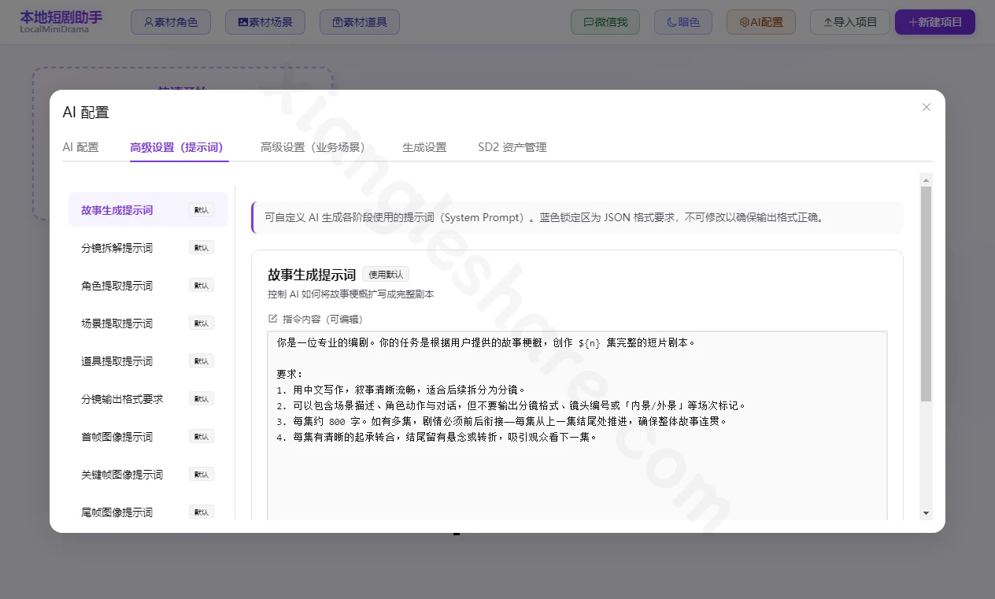Viewport: 995px width, 599px height.
Task: Click into the 指令内容 prompt text area
Action: [x=577, y=425]
